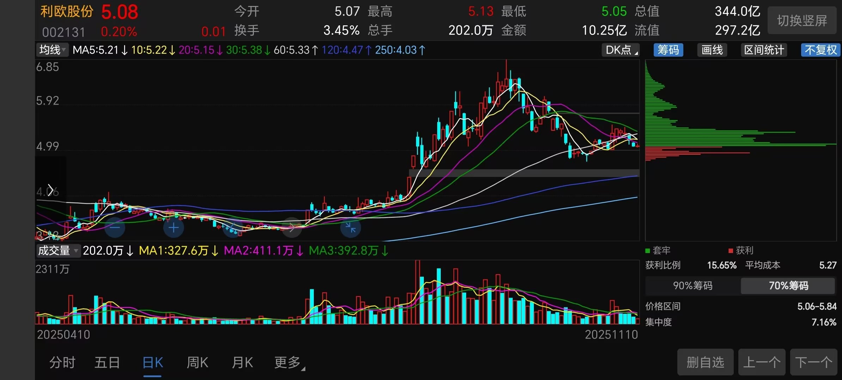
Task: Open the 均线 indicator dropdown
Action: (53, 50)
